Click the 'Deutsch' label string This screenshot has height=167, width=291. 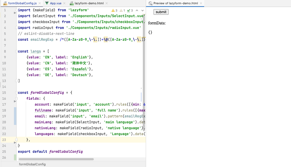point(79,75)
